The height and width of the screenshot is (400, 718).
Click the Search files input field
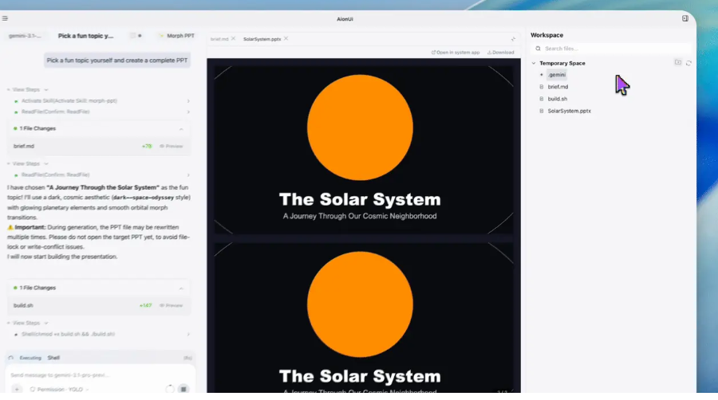click(611, 49)
